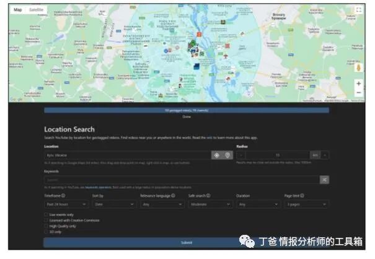375x259 pixels.
Task: Open the wiki link in description
Action: coord(210,138)
